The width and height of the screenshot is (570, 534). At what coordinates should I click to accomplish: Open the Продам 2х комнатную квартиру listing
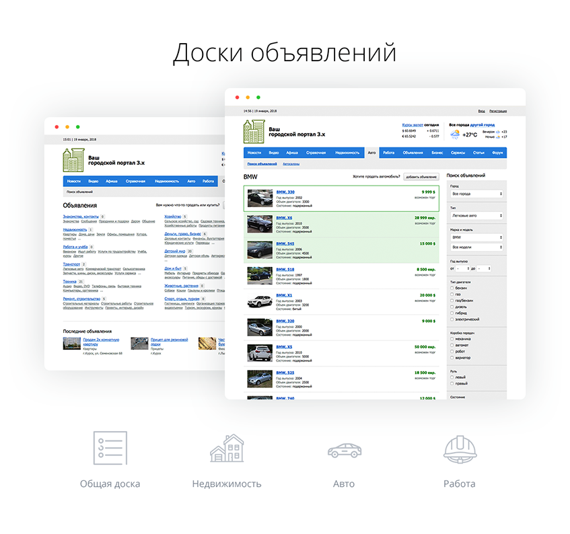[x=101, y=342]
